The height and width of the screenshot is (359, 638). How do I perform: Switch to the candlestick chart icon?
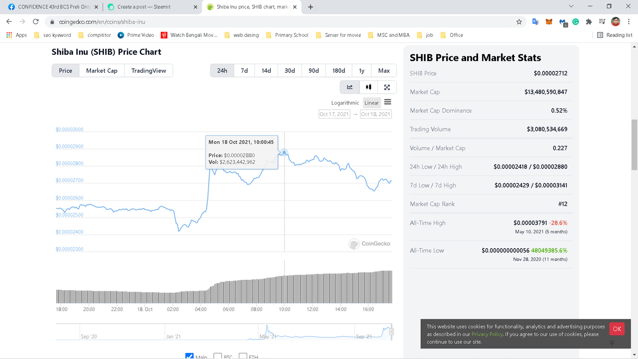(x=368, y=87)
